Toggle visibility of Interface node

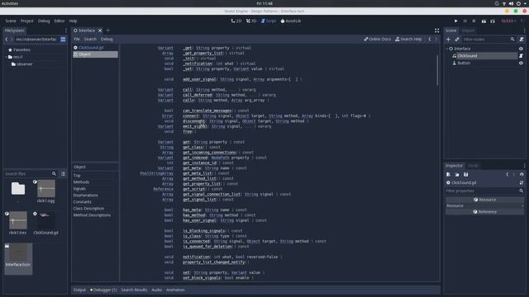coord(521,49)
